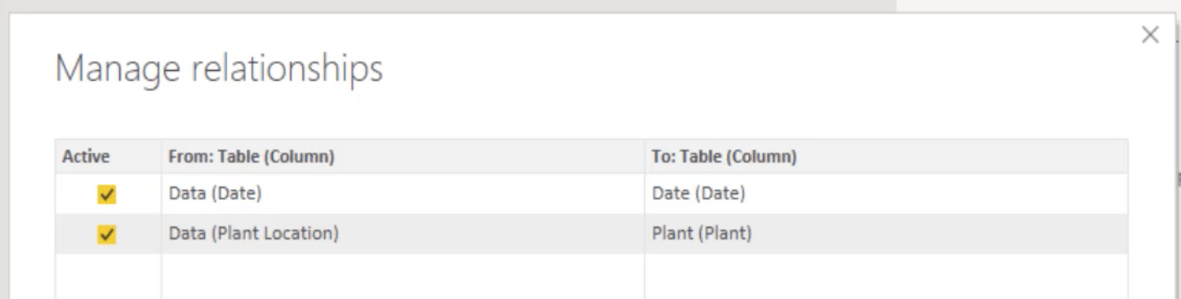Image resolution: width=1181 pixels, height=299 pixels.
Task: Click white pane behind dialog's top-right corner
Action: tap(1037, 6)
